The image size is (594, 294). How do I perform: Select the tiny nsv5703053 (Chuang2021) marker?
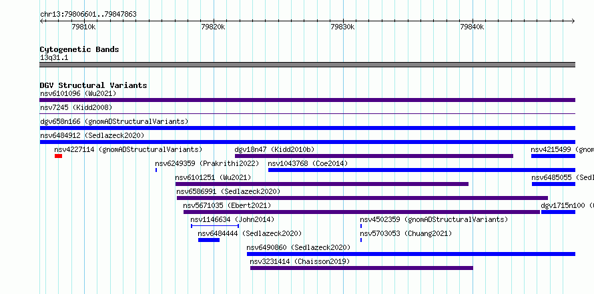(361, 240)
